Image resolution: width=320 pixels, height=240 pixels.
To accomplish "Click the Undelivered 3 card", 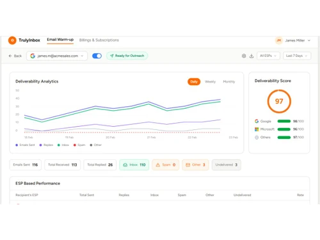I will tap(227, 165).
